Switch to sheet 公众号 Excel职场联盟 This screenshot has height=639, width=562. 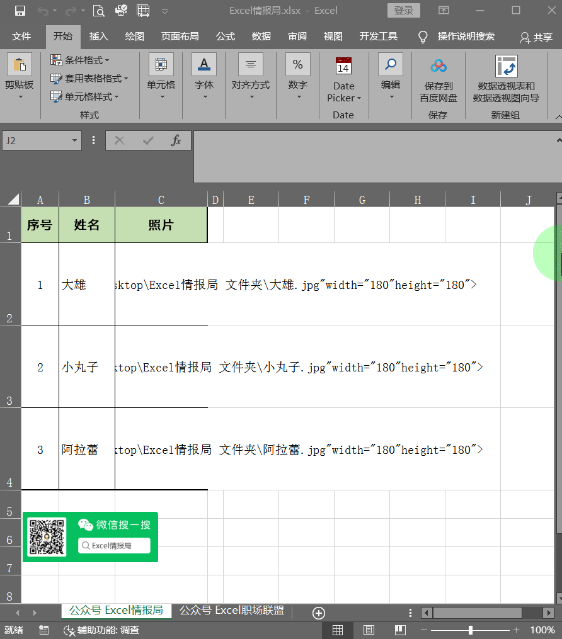click(x=232, y=611)
